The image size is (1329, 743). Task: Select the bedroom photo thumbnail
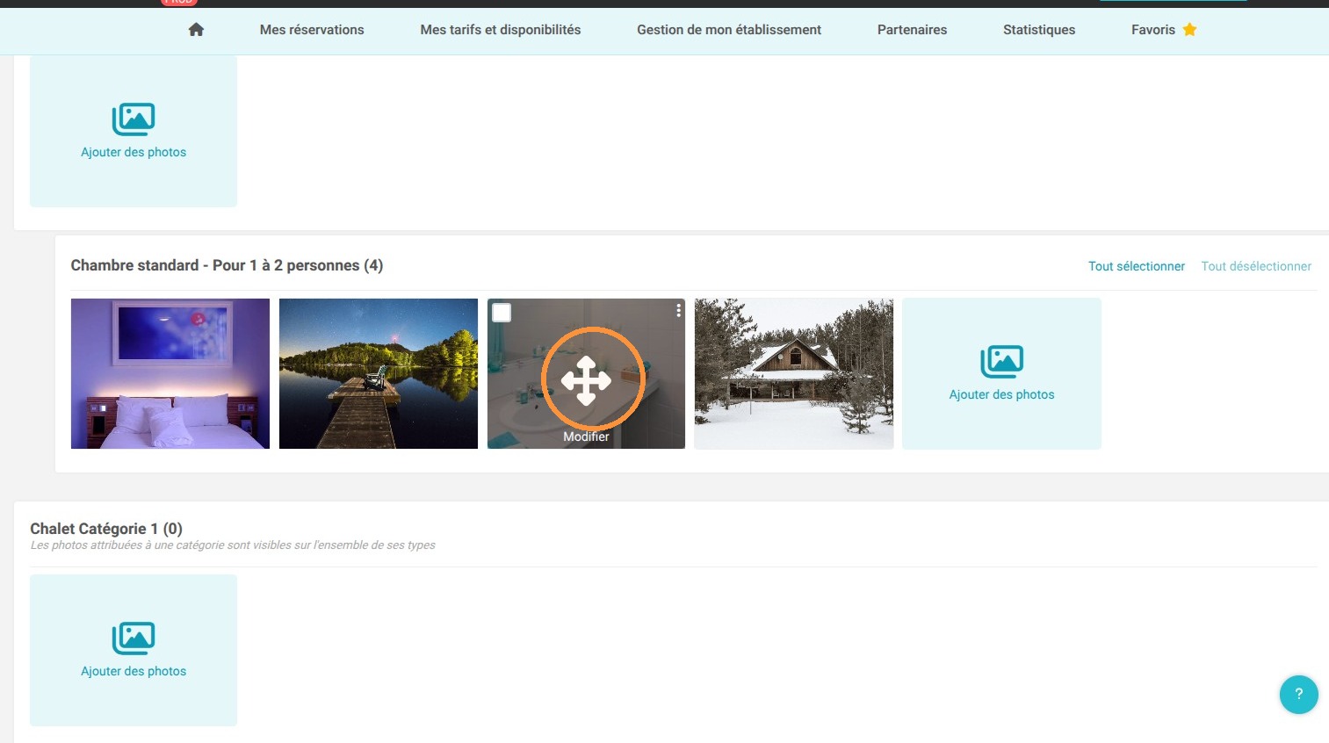[170, 373]
